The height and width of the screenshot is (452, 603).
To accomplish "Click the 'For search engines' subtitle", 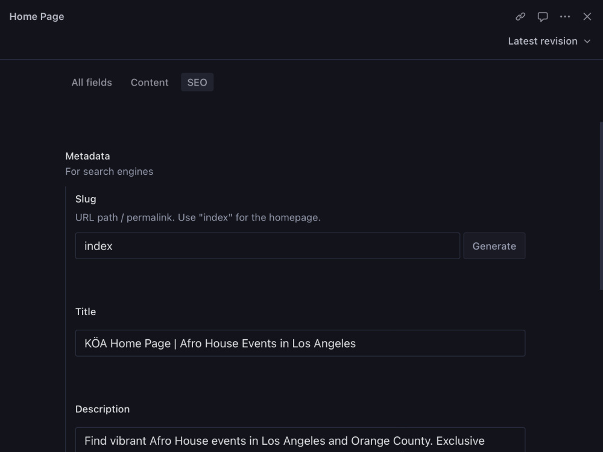I will [109, 171].
